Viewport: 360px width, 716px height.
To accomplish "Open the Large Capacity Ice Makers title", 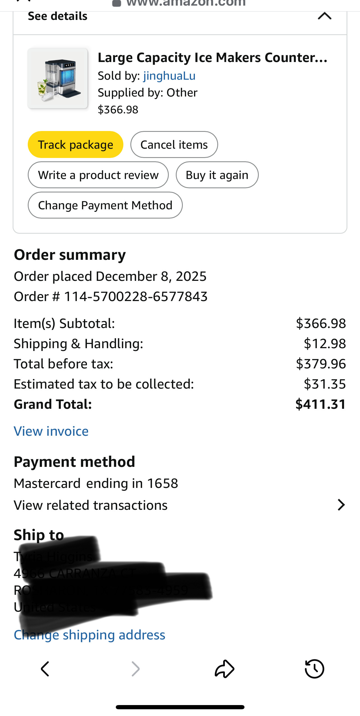I will (x=213, y=58).
